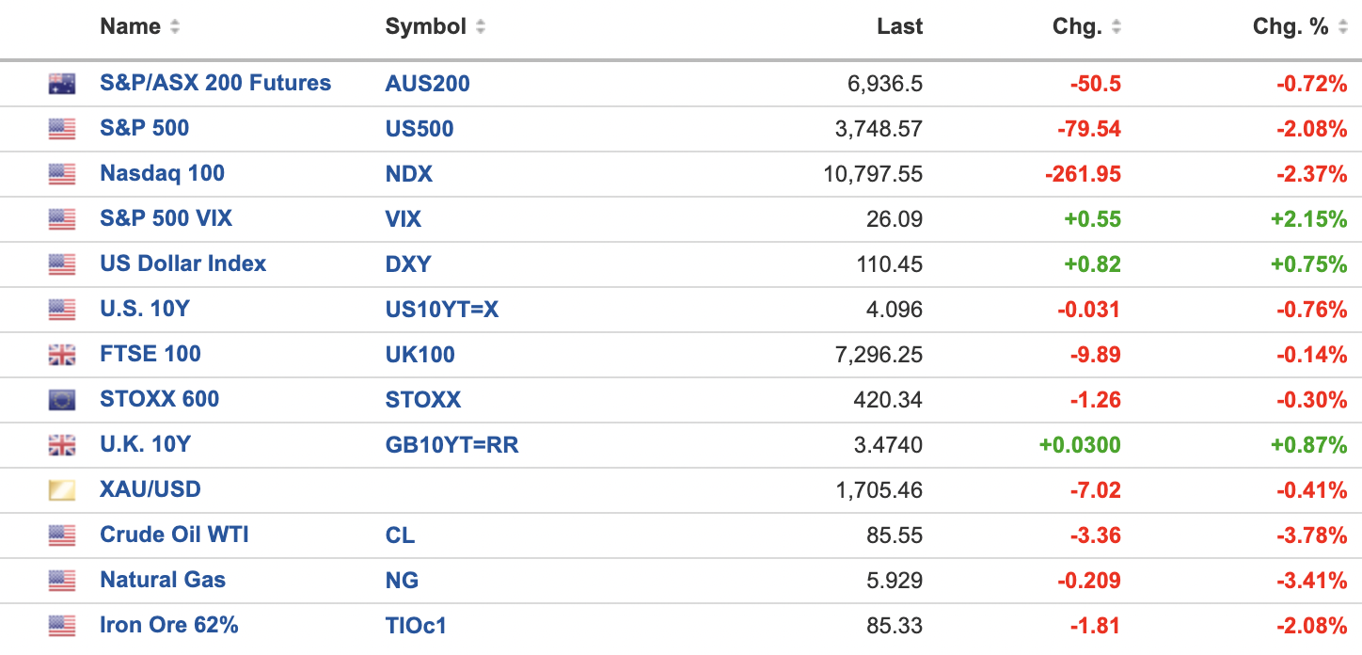Click the Natural Gas instrument link
The height and width of the screenshot is (655, 1362).
[163, 580]
